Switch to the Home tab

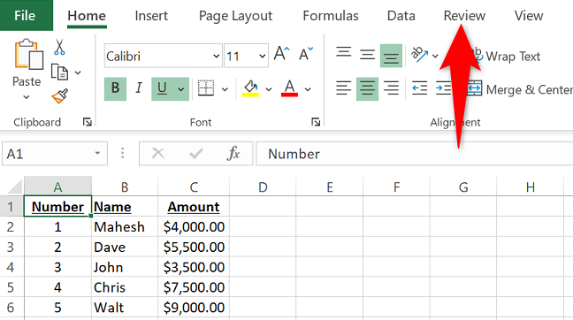tap(87, 16)
